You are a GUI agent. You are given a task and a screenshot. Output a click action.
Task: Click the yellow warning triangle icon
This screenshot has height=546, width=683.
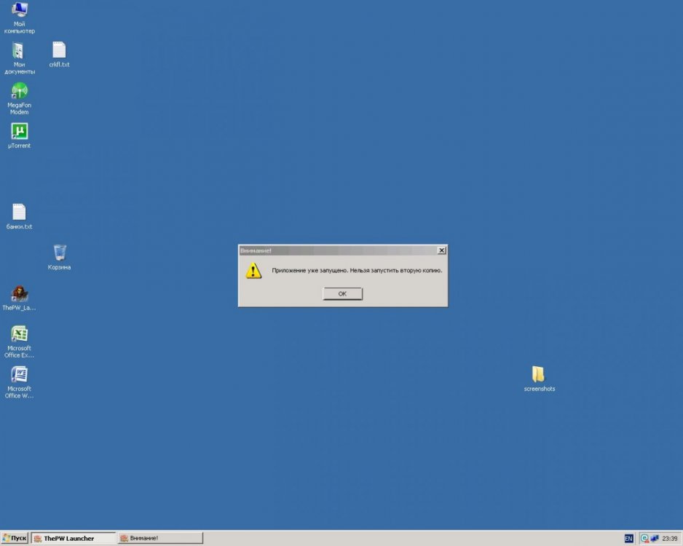coord(253,270)
